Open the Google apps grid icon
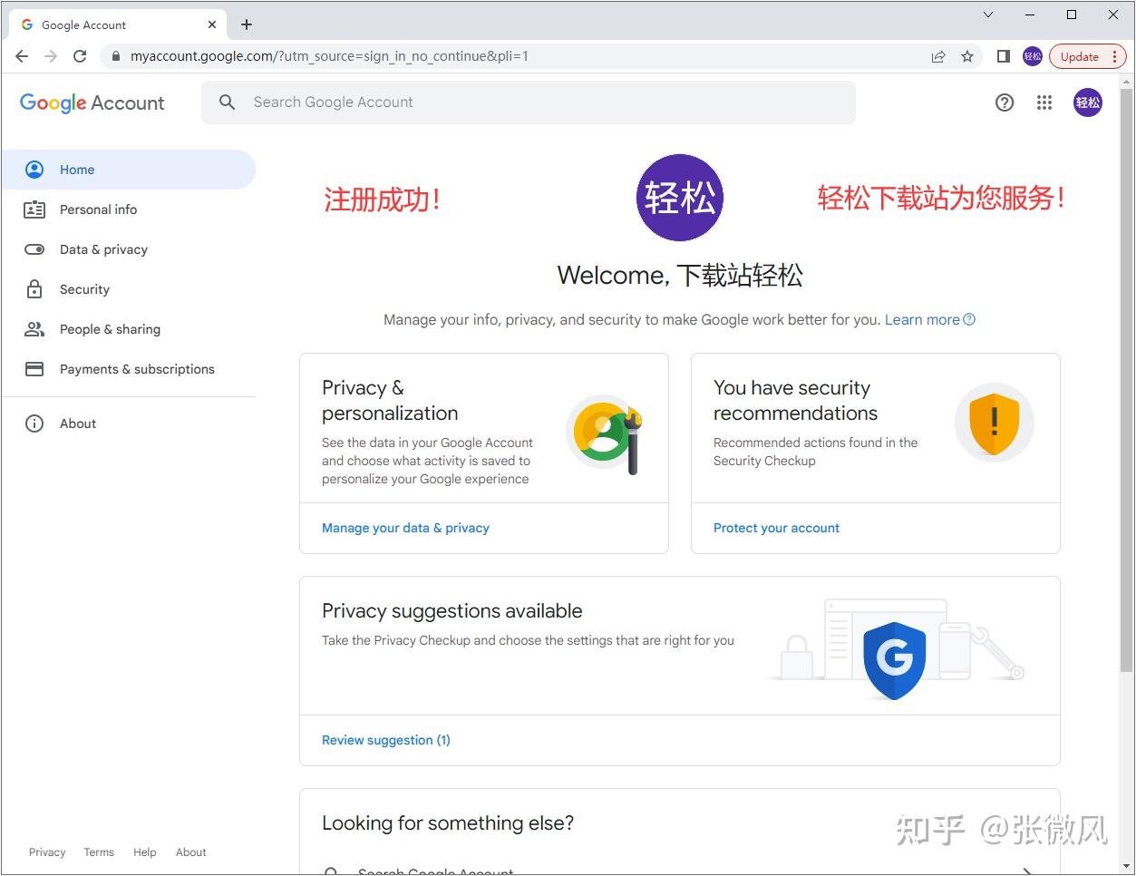The image size is (1136, 876). (1044, 102)
